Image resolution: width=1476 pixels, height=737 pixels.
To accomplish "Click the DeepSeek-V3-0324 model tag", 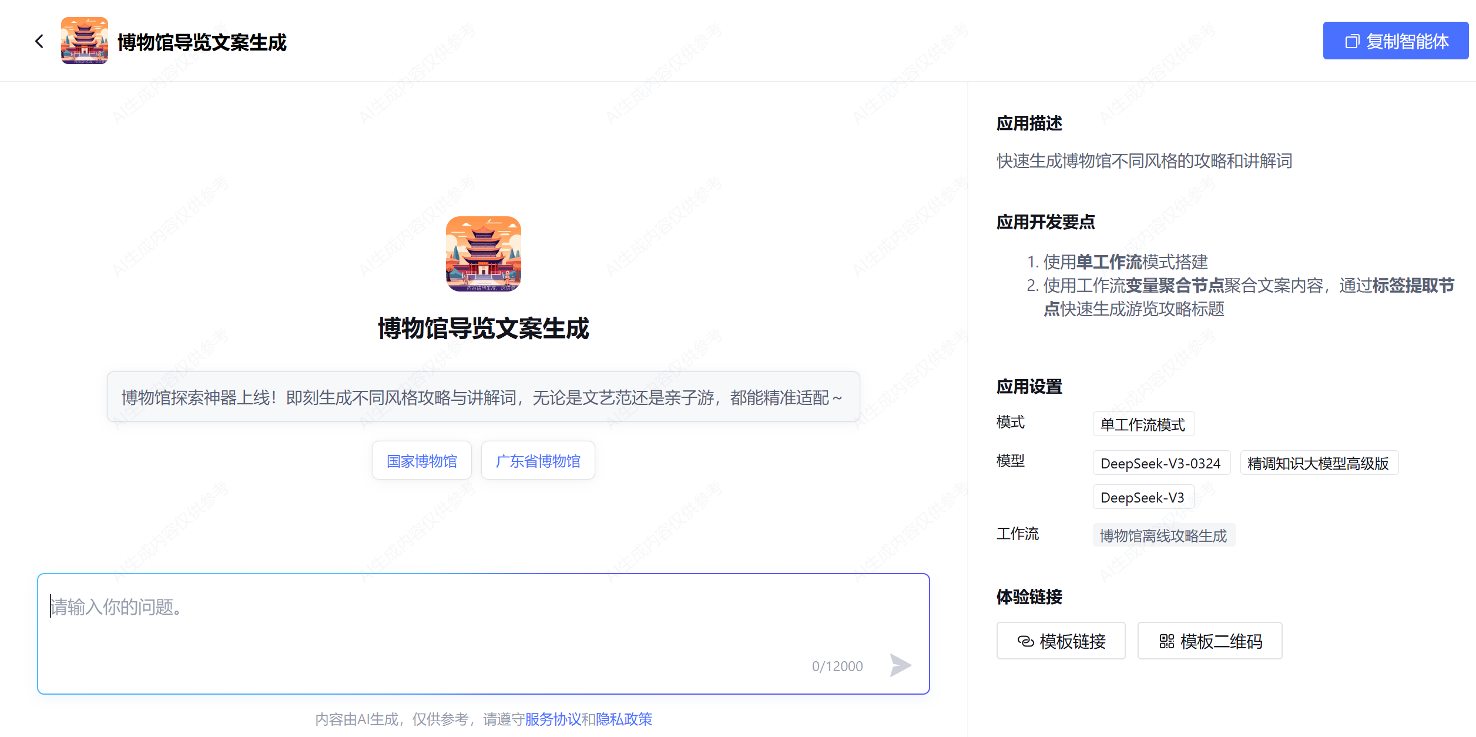I will 1160,464.
